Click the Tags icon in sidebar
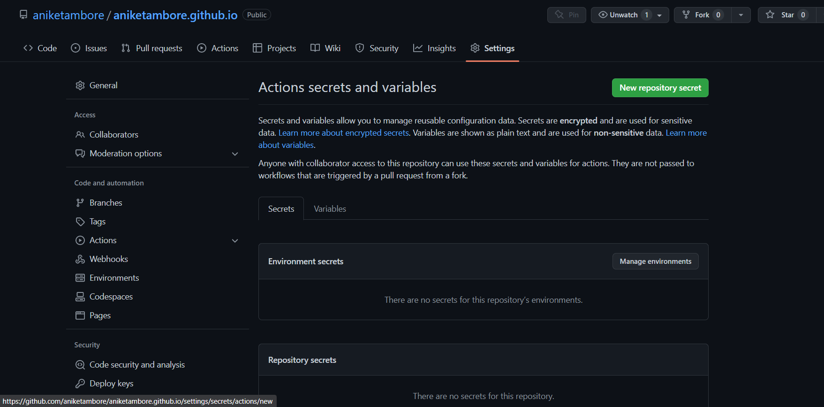 point(80,222)
